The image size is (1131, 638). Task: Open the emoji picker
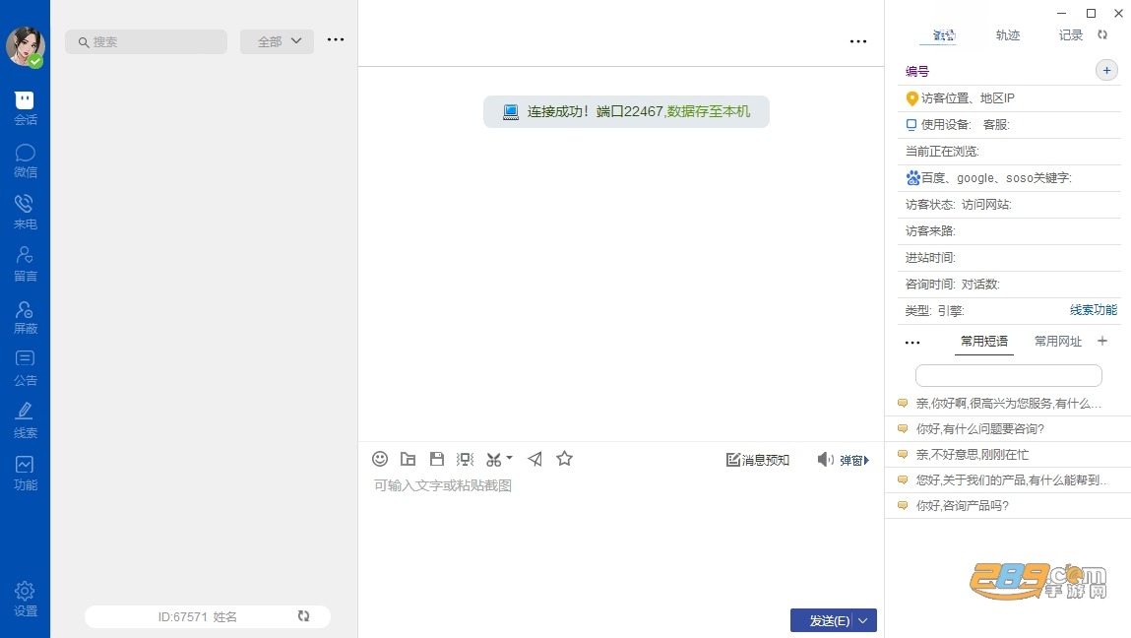(380, 459)
